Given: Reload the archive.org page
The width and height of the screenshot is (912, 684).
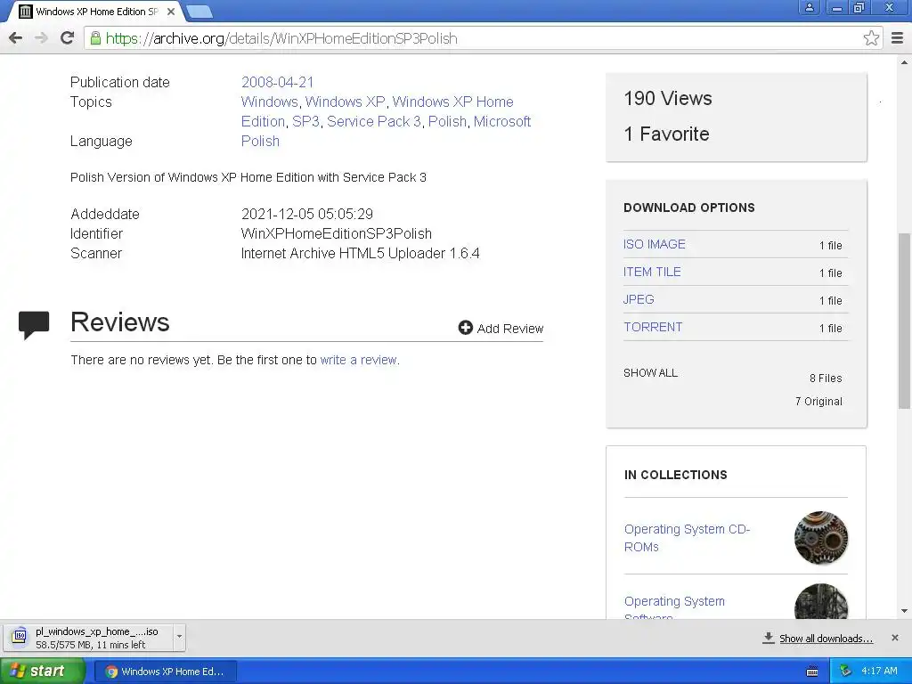Looking at the screenshot, I should (68, 38).
